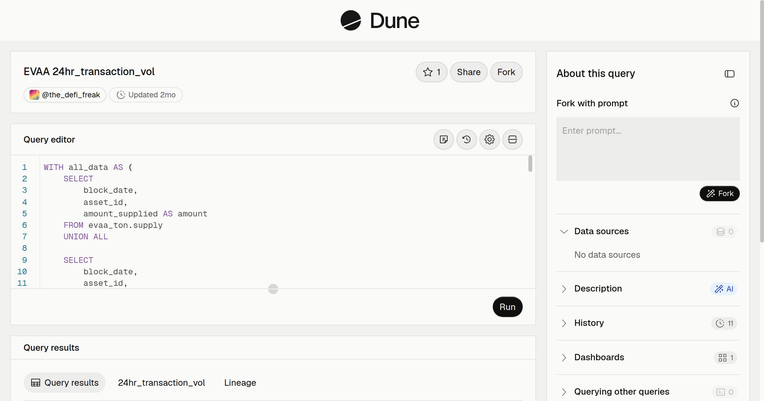Open the @the_defi_freak profile chip

pyautogui.click(x=65, y=95)
